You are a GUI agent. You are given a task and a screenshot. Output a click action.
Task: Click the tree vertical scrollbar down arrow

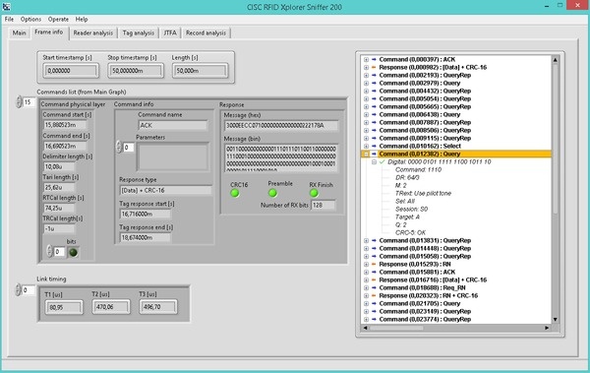pos(555,320)
